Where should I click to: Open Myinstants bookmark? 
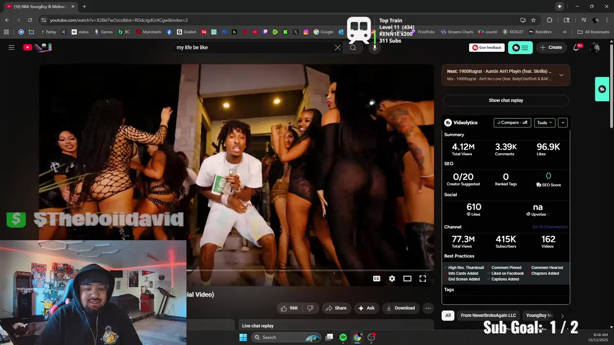[149, 32]
